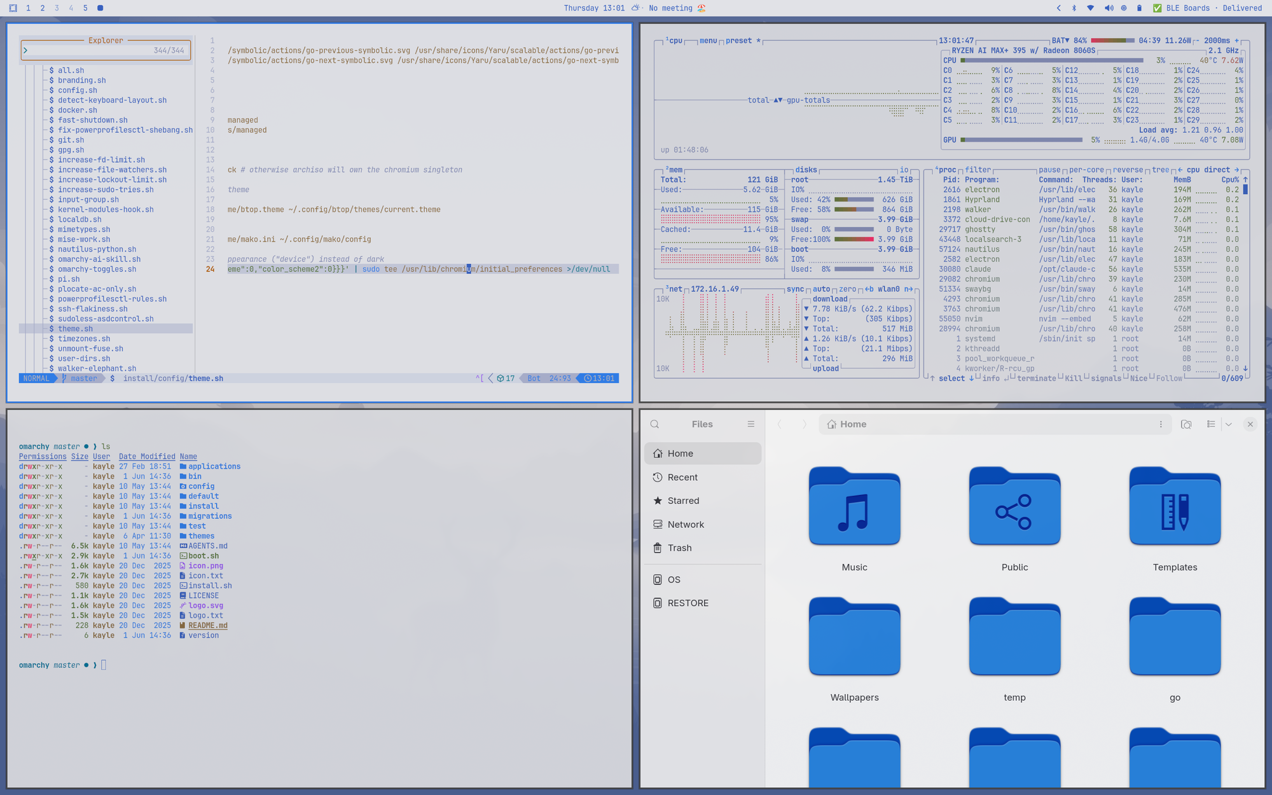Toggle sync in btop net box
The height and width of the screenshot is (795, 1272).
(795, 289)
